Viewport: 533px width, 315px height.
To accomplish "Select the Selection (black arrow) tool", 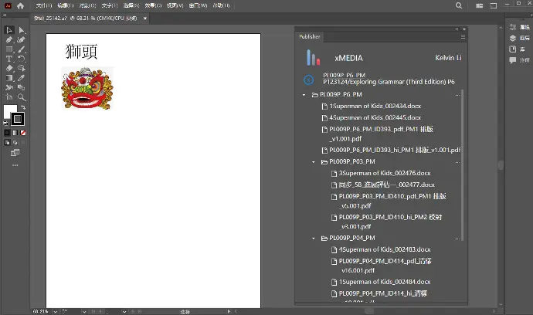I will tap(9, 30).
